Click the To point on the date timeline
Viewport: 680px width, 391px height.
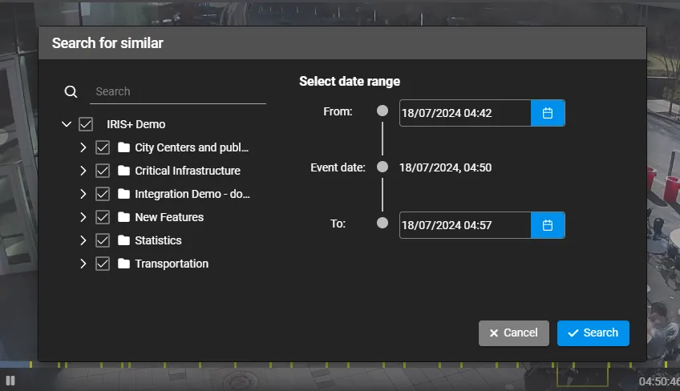tap(382, 223)
